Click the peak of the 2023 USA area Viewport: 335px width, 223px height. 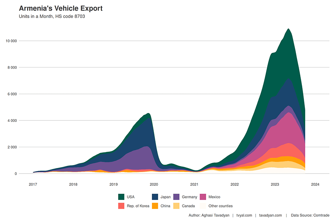click(288, 29)
